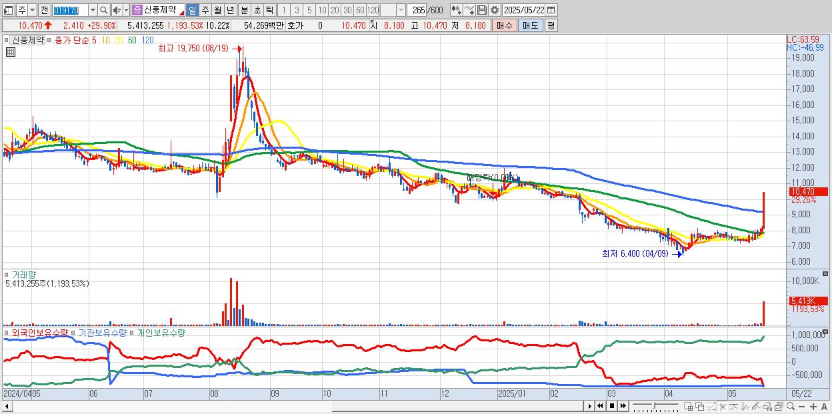
Task: Click the rewind button in bottom bar
Action: pyautogui.click(x=600, y=406)
